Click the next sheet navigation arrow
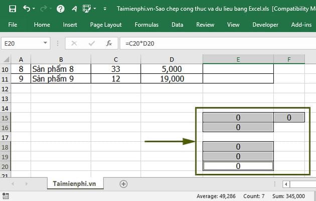316x201 pixels. [26, 183]
